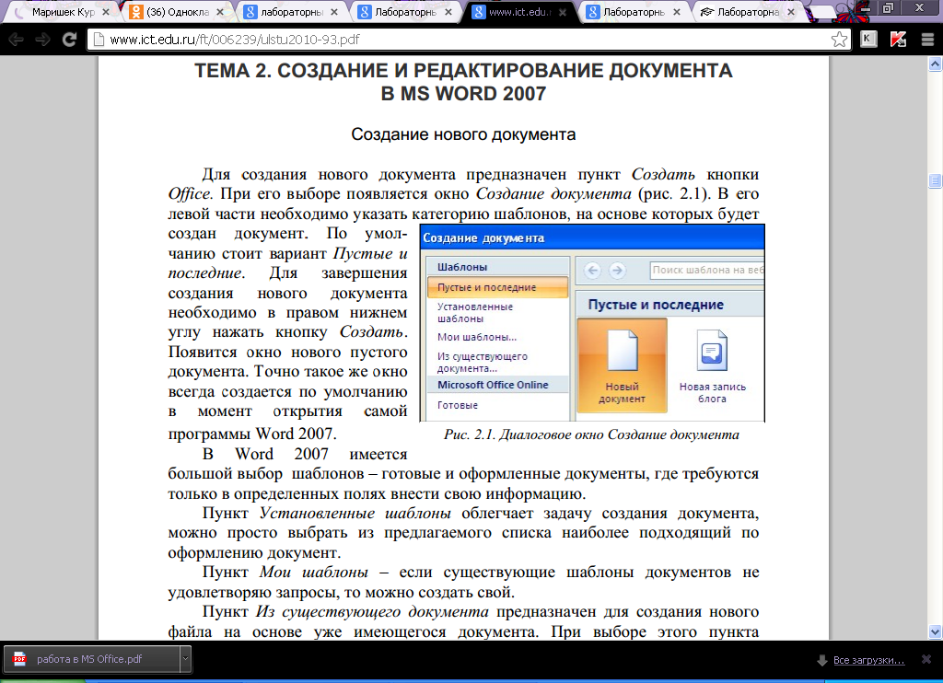Click the ТЕМА 2 title text
The width and height of the screenshot is (943, 683).
click(464, 82)
